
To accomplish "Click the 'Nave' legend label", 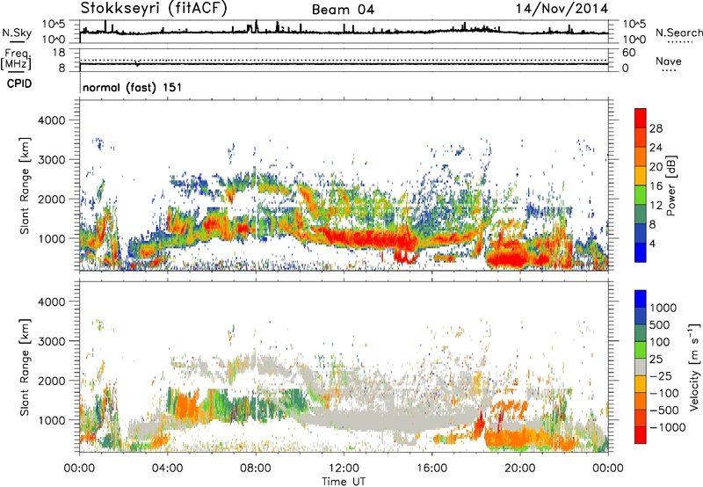I will tap(668, 62).
